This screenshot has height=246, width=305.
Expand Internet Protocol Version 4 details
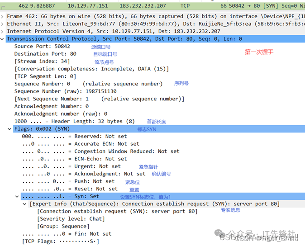(3, 32)
